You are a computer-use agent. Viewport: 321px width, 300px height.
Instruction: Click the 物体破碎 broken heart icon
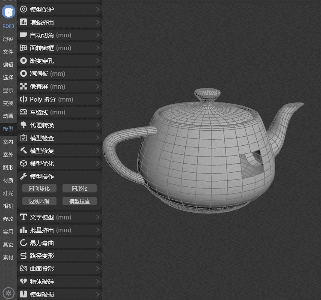[x=24, y=282]
